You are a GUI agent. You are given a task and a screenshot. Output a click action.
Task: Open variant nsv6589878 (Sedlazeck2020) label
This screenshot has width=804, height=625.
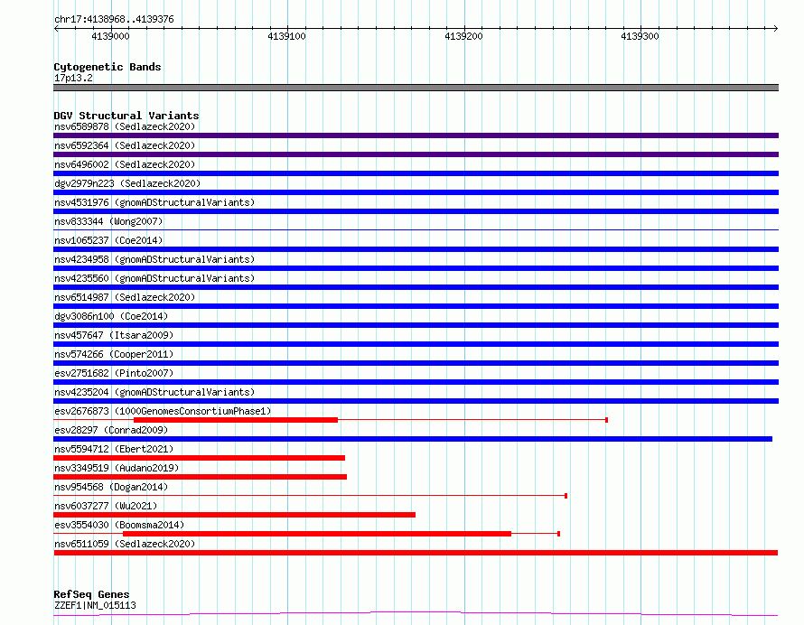pos(125,126)
